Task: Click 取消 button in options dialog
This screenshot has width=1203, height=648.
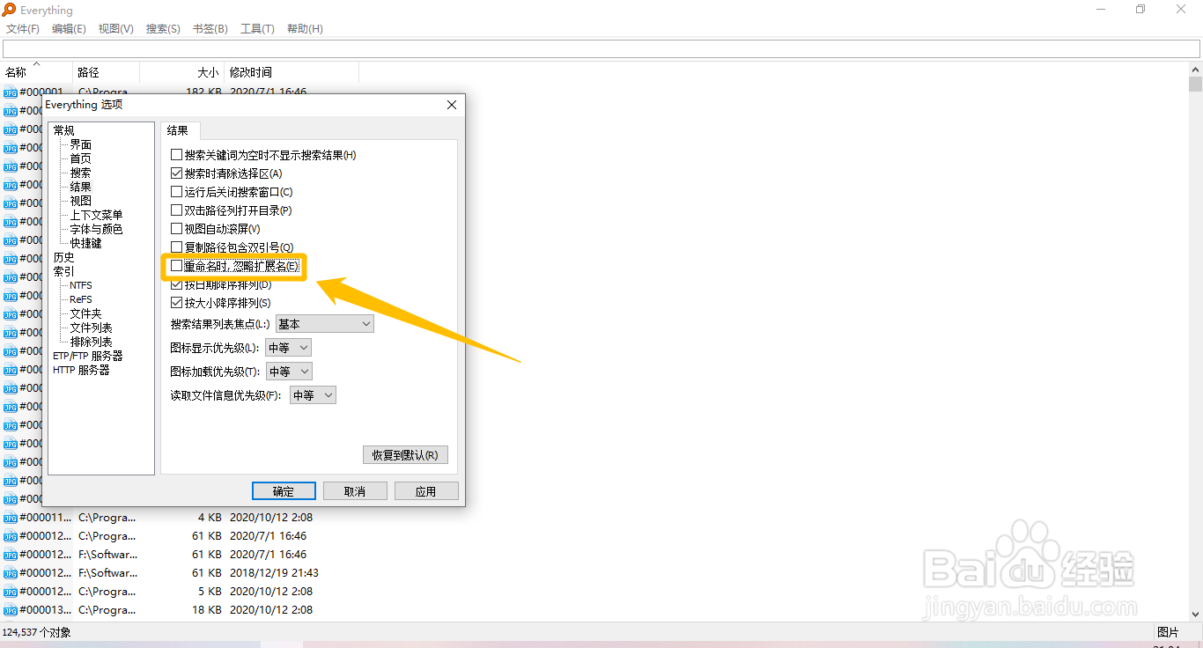Action: click(355, 491)
